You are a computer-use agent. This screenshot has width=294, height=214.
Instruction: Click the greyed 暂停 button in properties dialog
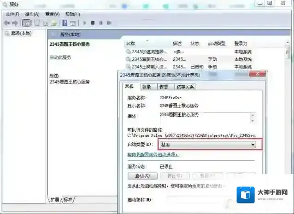(208, 176)
